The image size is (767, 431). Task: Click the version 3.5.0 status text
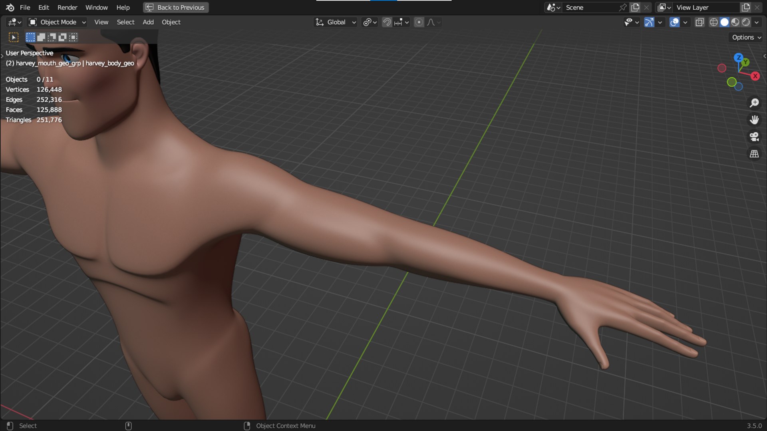click(754, 426)
